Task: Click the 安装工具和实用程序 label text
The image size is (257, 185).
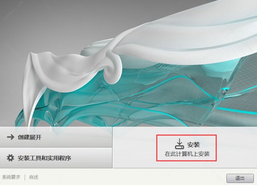Action: point(45,158)
